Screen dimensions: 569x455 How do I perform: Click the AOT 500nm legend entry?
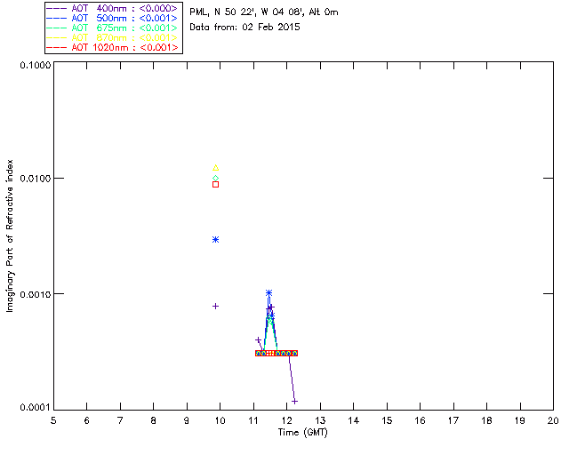tap(113, 18)
